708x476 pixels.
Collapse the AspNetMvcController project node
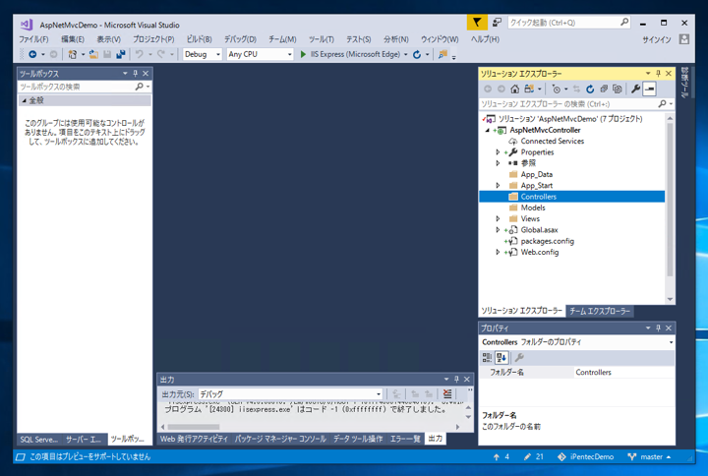pyautogui.click(x=487, y=130)
